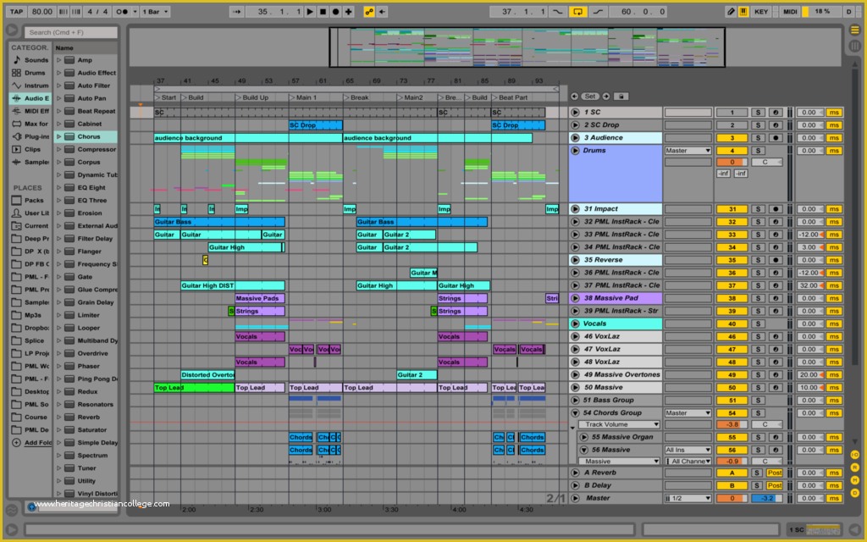
Task: Click the Build Up locator marker
Action: pyautogui.click(x=252, y=97)
